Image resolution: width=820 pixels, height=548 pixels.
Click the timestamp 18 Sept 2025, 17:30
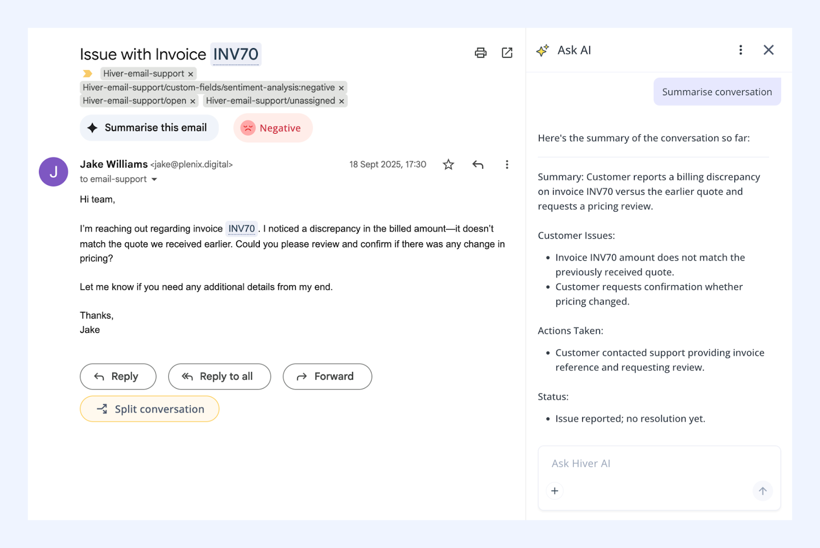[x=388, y=164]
